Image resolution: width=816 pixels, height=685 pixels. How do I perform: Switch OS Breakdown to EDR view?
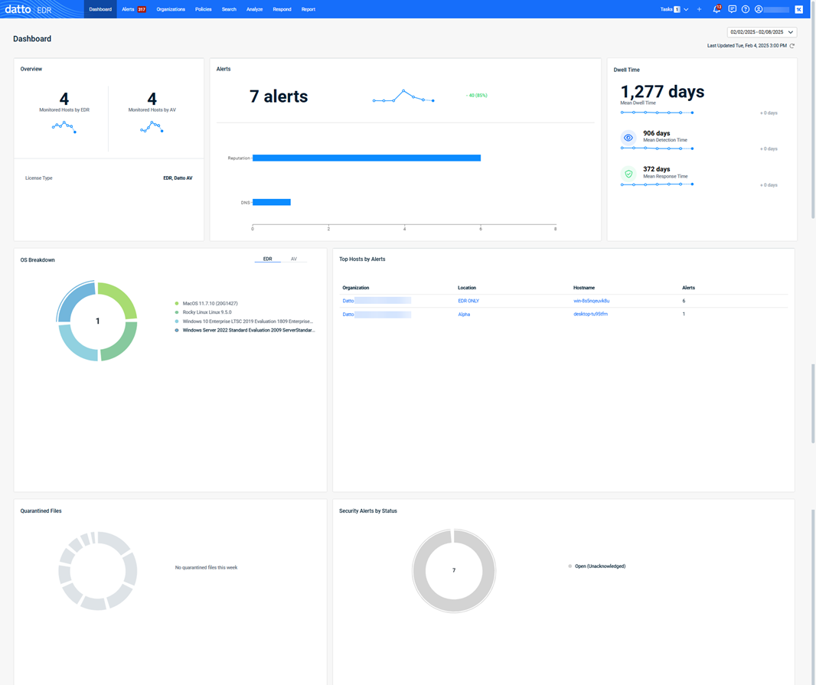(267, 259)
